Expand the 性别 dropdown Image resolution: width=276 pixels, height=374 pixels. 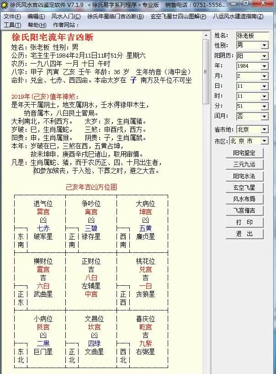[264, 45]
